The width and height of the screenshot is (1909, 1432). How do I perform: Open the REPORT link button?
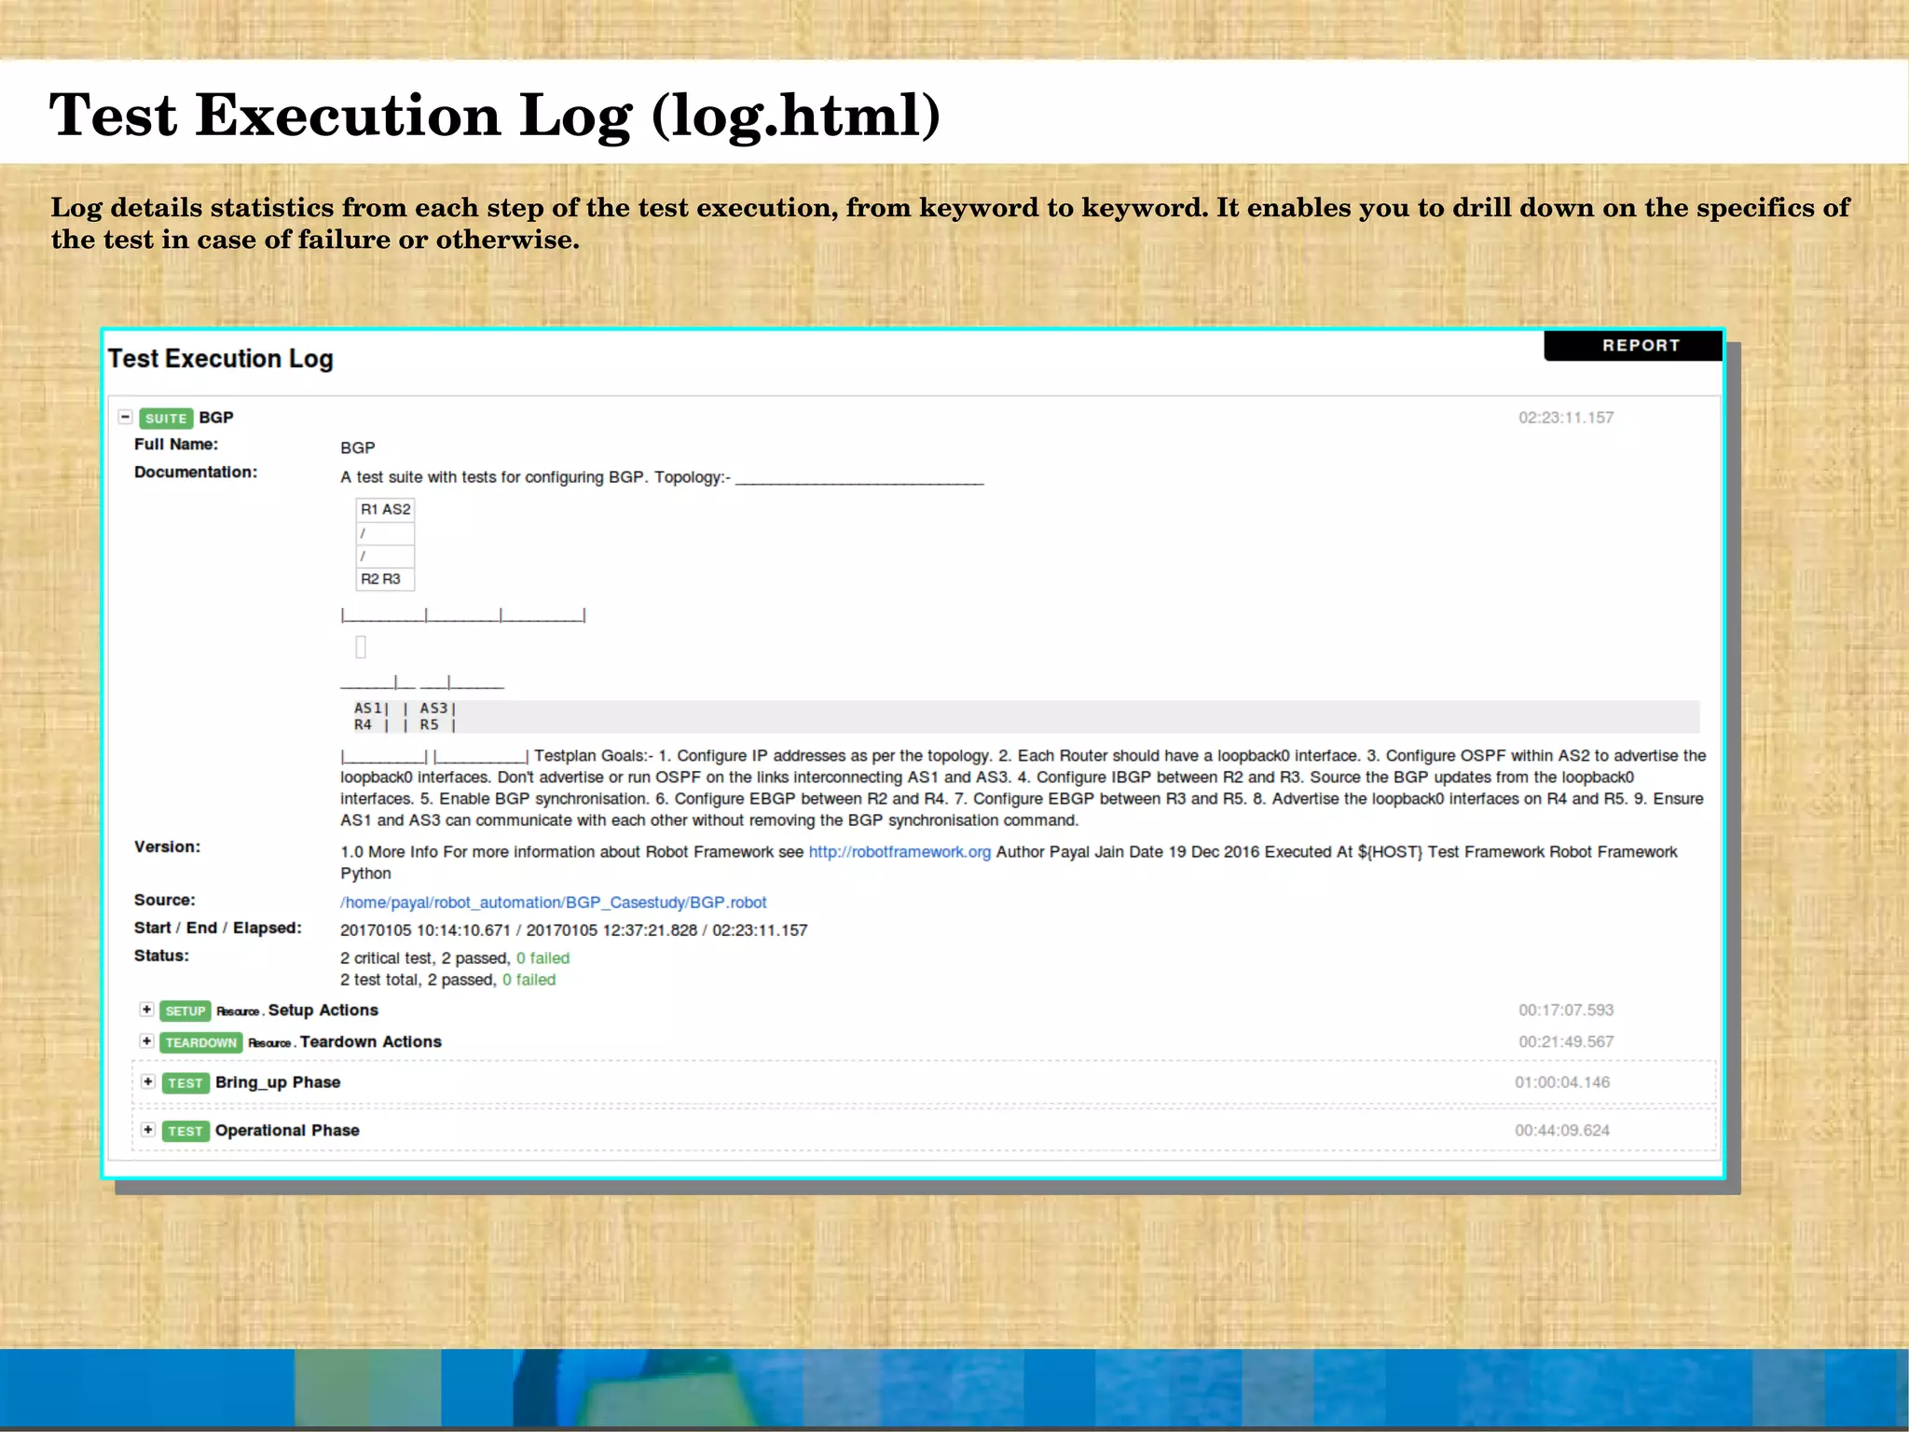(x=1640, y=345)
